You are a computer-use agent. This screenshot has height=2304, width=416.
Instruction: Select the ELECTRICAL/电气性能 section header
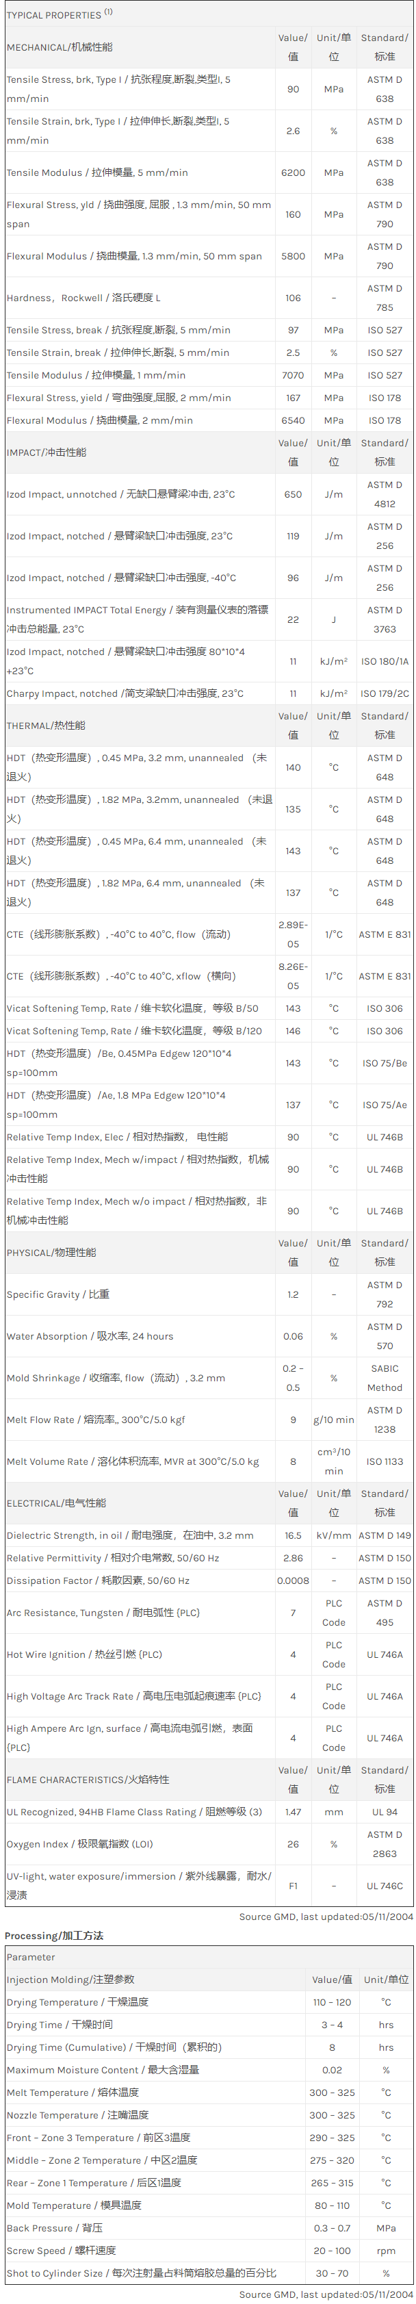[56, 1502]
